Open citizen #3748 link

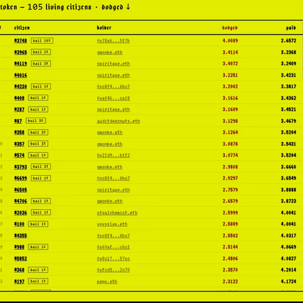(21, 41)
